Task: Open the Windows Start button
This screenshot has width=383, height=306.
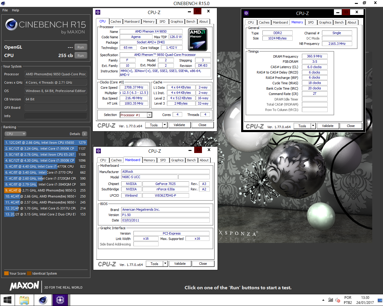Action: (7, 300)
